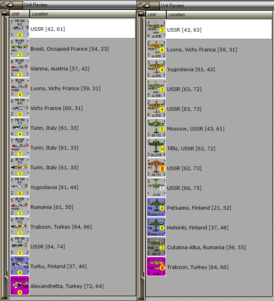Select the Ju 87D Stuka icon at Lyons

click(x=156, y=49)
